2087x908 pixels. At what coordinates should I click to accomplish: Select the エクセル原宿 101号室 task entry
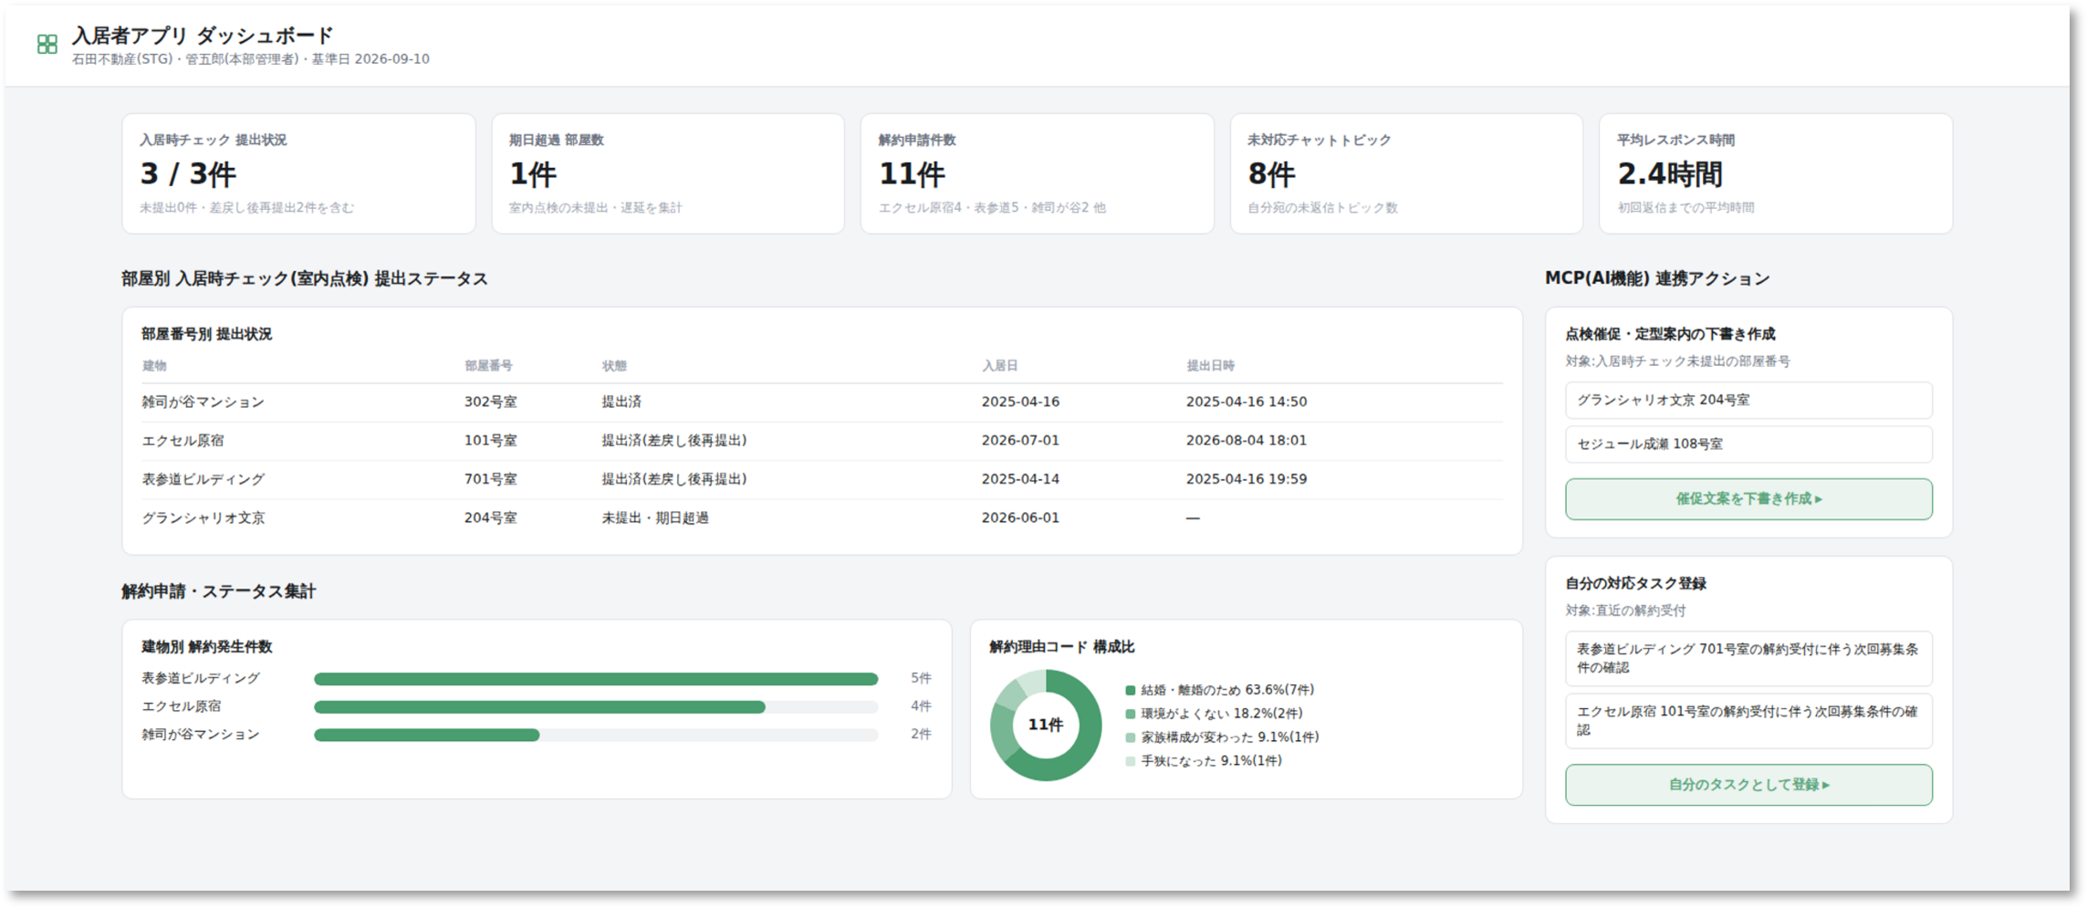tap(1748, 721)
